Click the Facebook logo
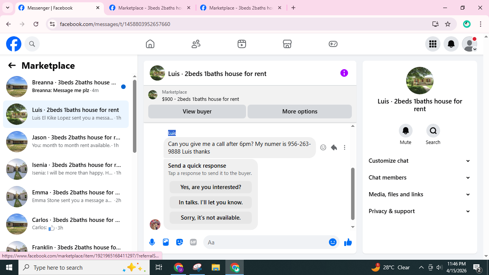 tap(14, 44)
